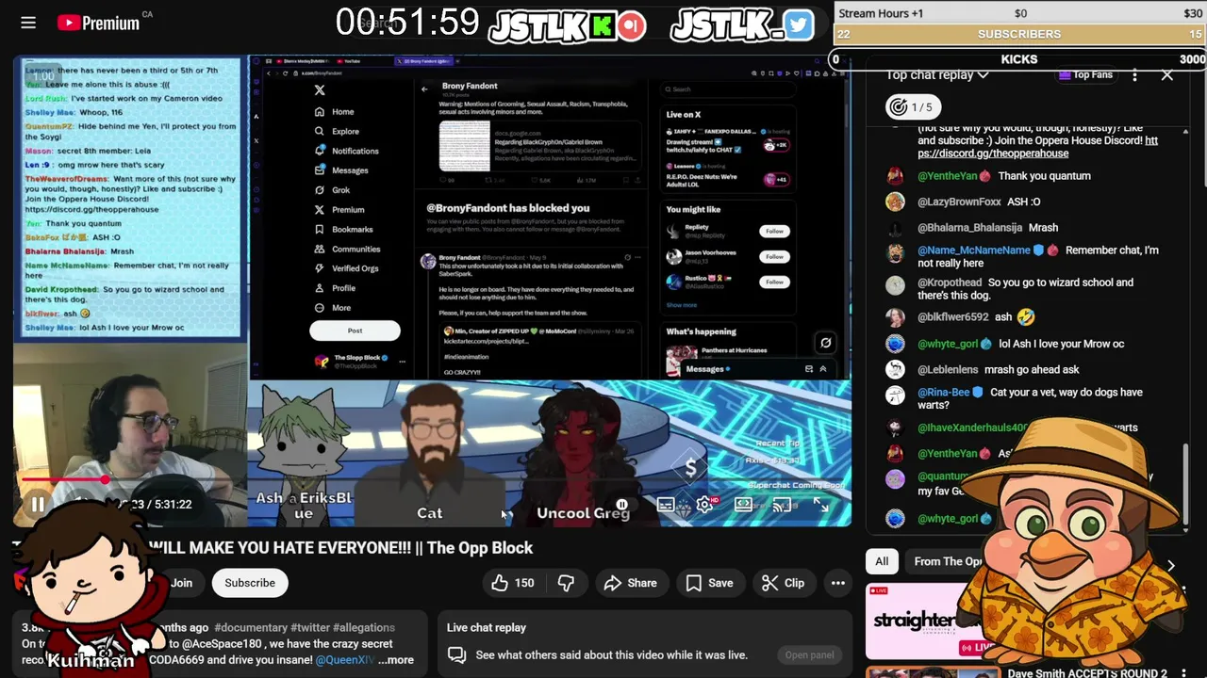The width and height of the screenshot is (1207, 678).
Task: Open the Brony Fandont tweet options dots
Action: (x=639, y=257)
